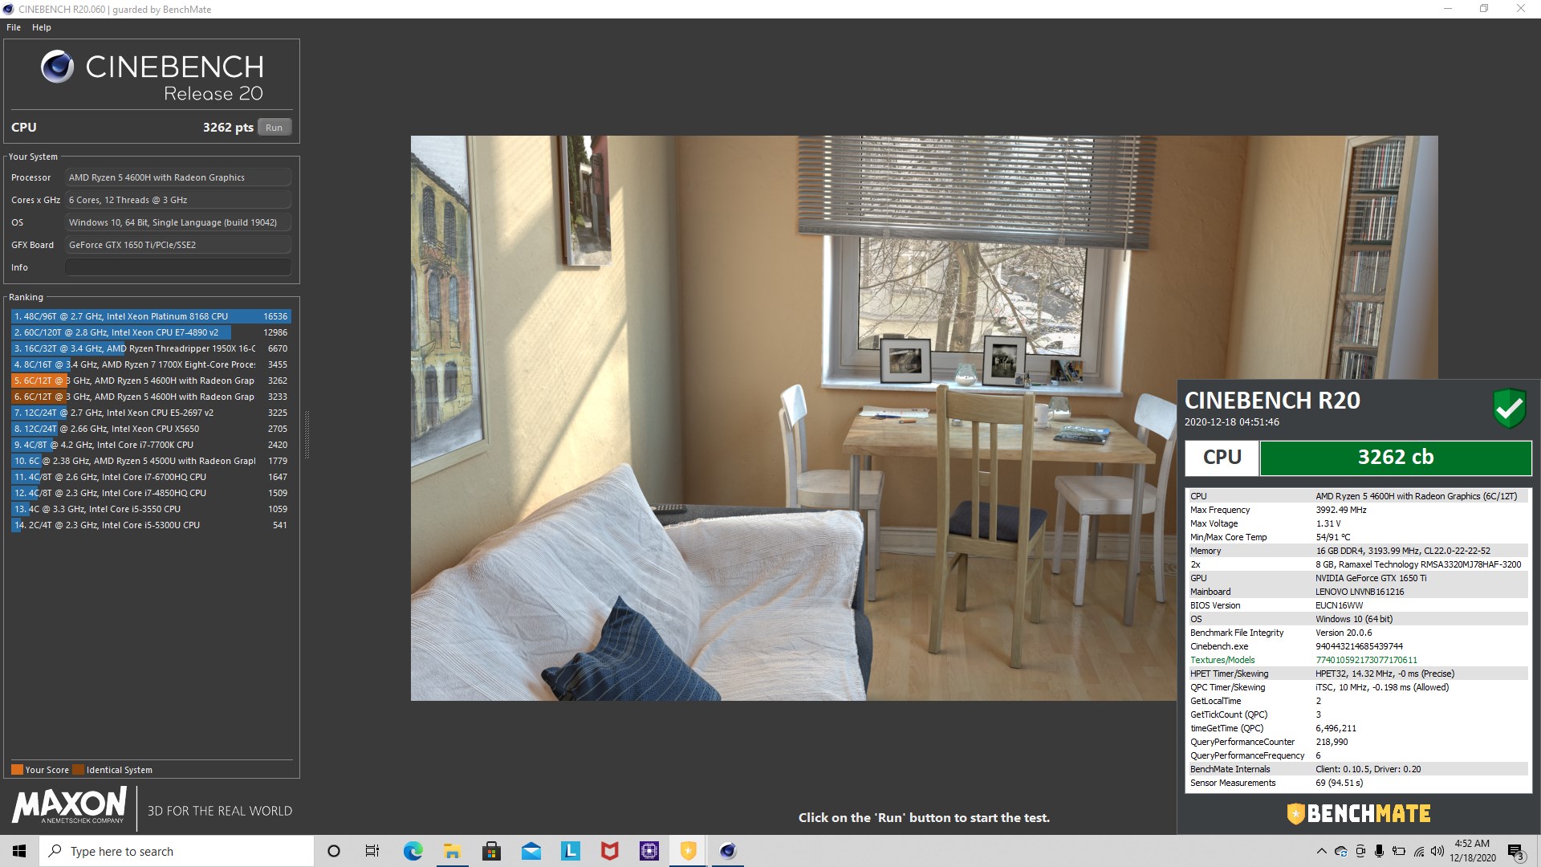Select ranking row 1 Intel Xeon Platinum 8168
This screenshot has width=1541, height=867.
[x=151, y=316]
